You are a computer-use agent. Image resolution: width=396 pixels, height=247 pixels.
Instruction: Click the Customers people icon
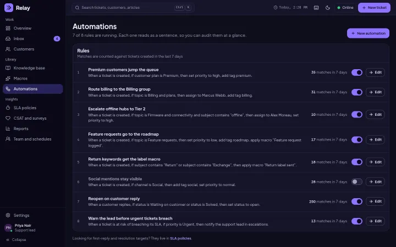(8, 49)
